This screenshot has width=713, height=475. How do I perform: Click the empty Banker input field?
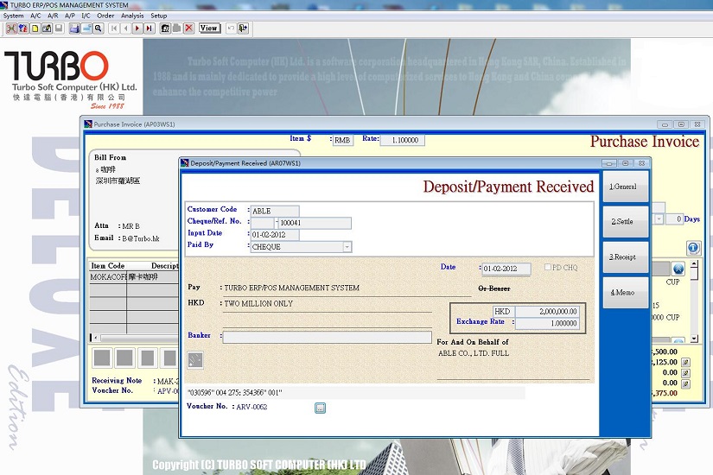click(327, 337)
